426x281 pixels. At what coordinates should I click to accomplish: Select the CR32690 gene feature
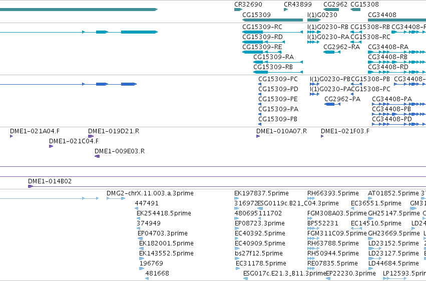238,10
